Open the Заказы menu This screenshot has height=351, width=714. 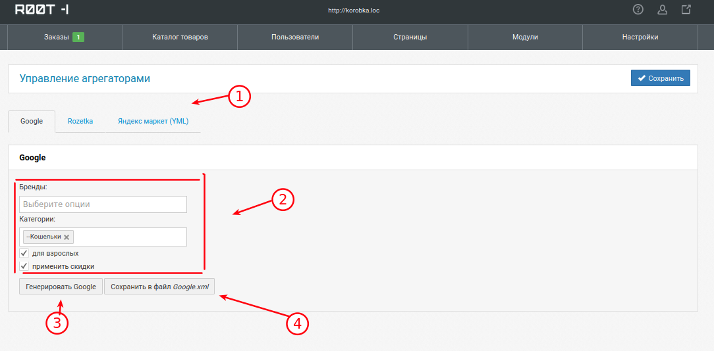[65, 37]
